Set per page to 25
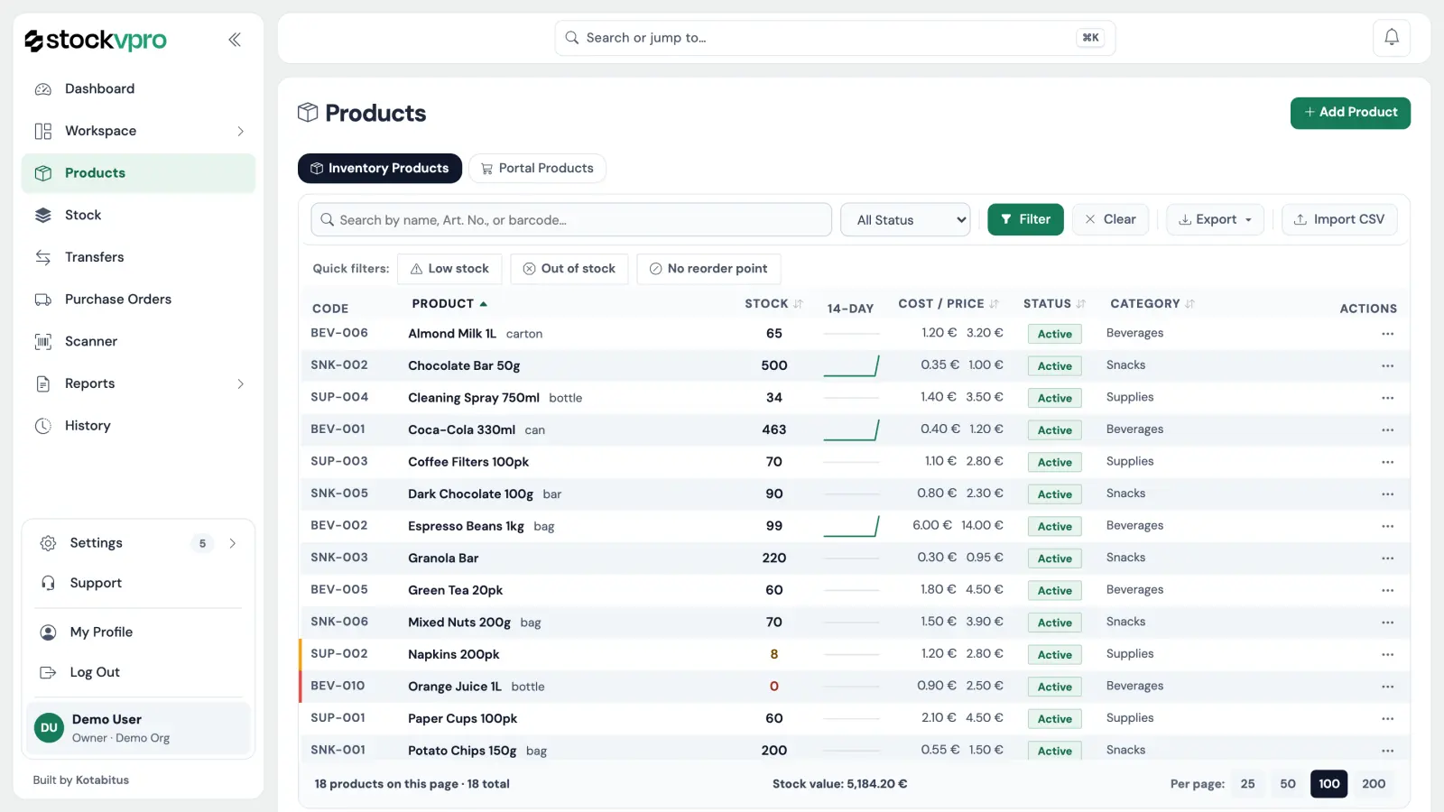Screen dimensions: 1444x812 1247,784
